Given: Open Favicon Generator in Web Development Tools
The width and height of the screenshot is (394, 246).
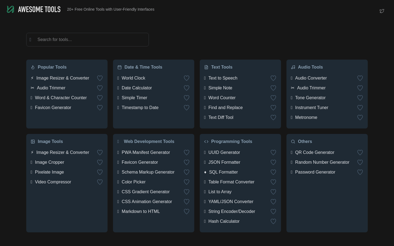Looking at the screenshot, I should 140,162.
